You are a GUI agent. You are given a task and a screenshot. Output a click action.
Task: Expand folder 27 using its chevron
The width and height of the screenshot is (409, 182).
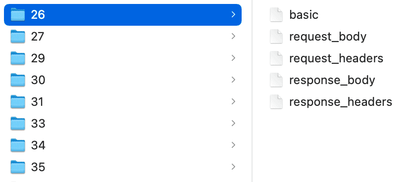tap(233, 37)
